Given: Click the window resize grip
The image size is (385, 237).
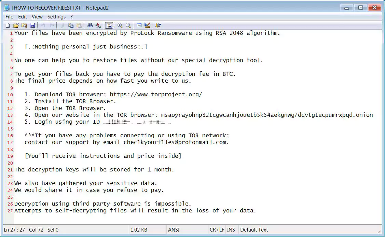Looking at the screenshot, I should point(379,231).
